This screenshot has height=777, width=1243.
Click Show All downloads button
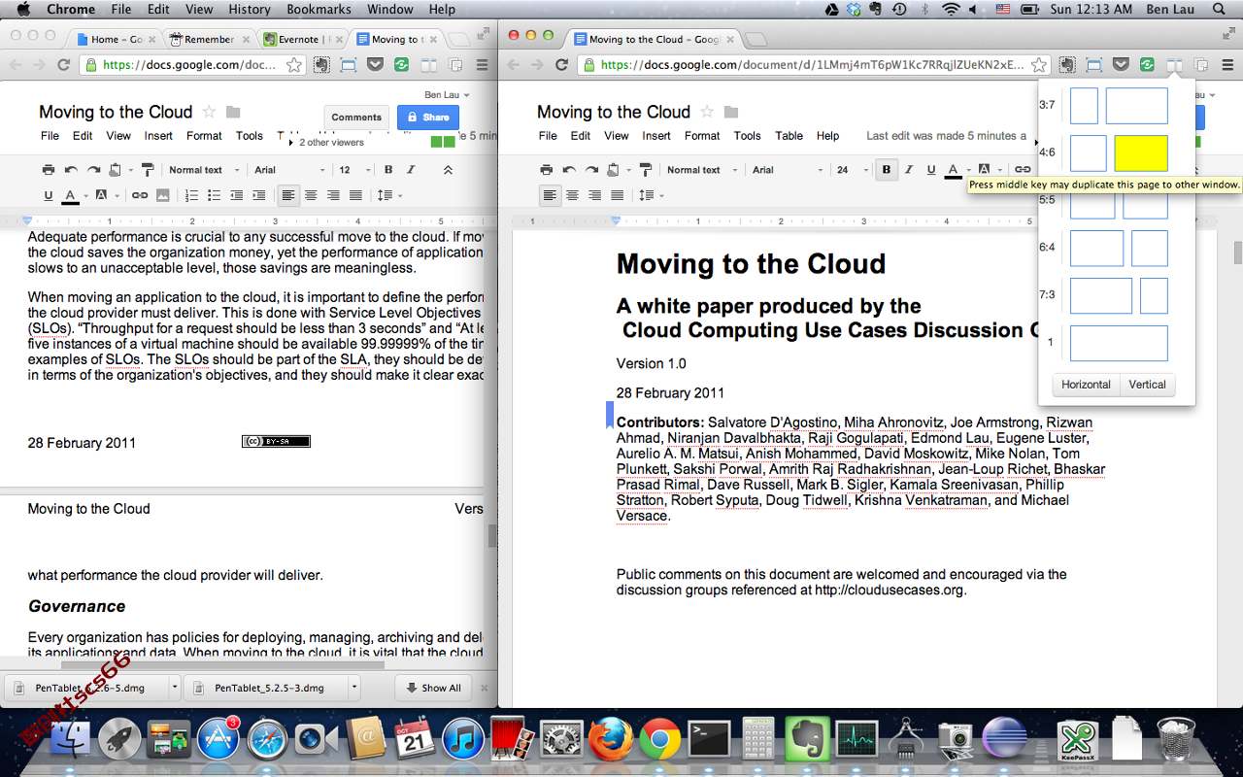pyautogui.click(x=433, y=688)
